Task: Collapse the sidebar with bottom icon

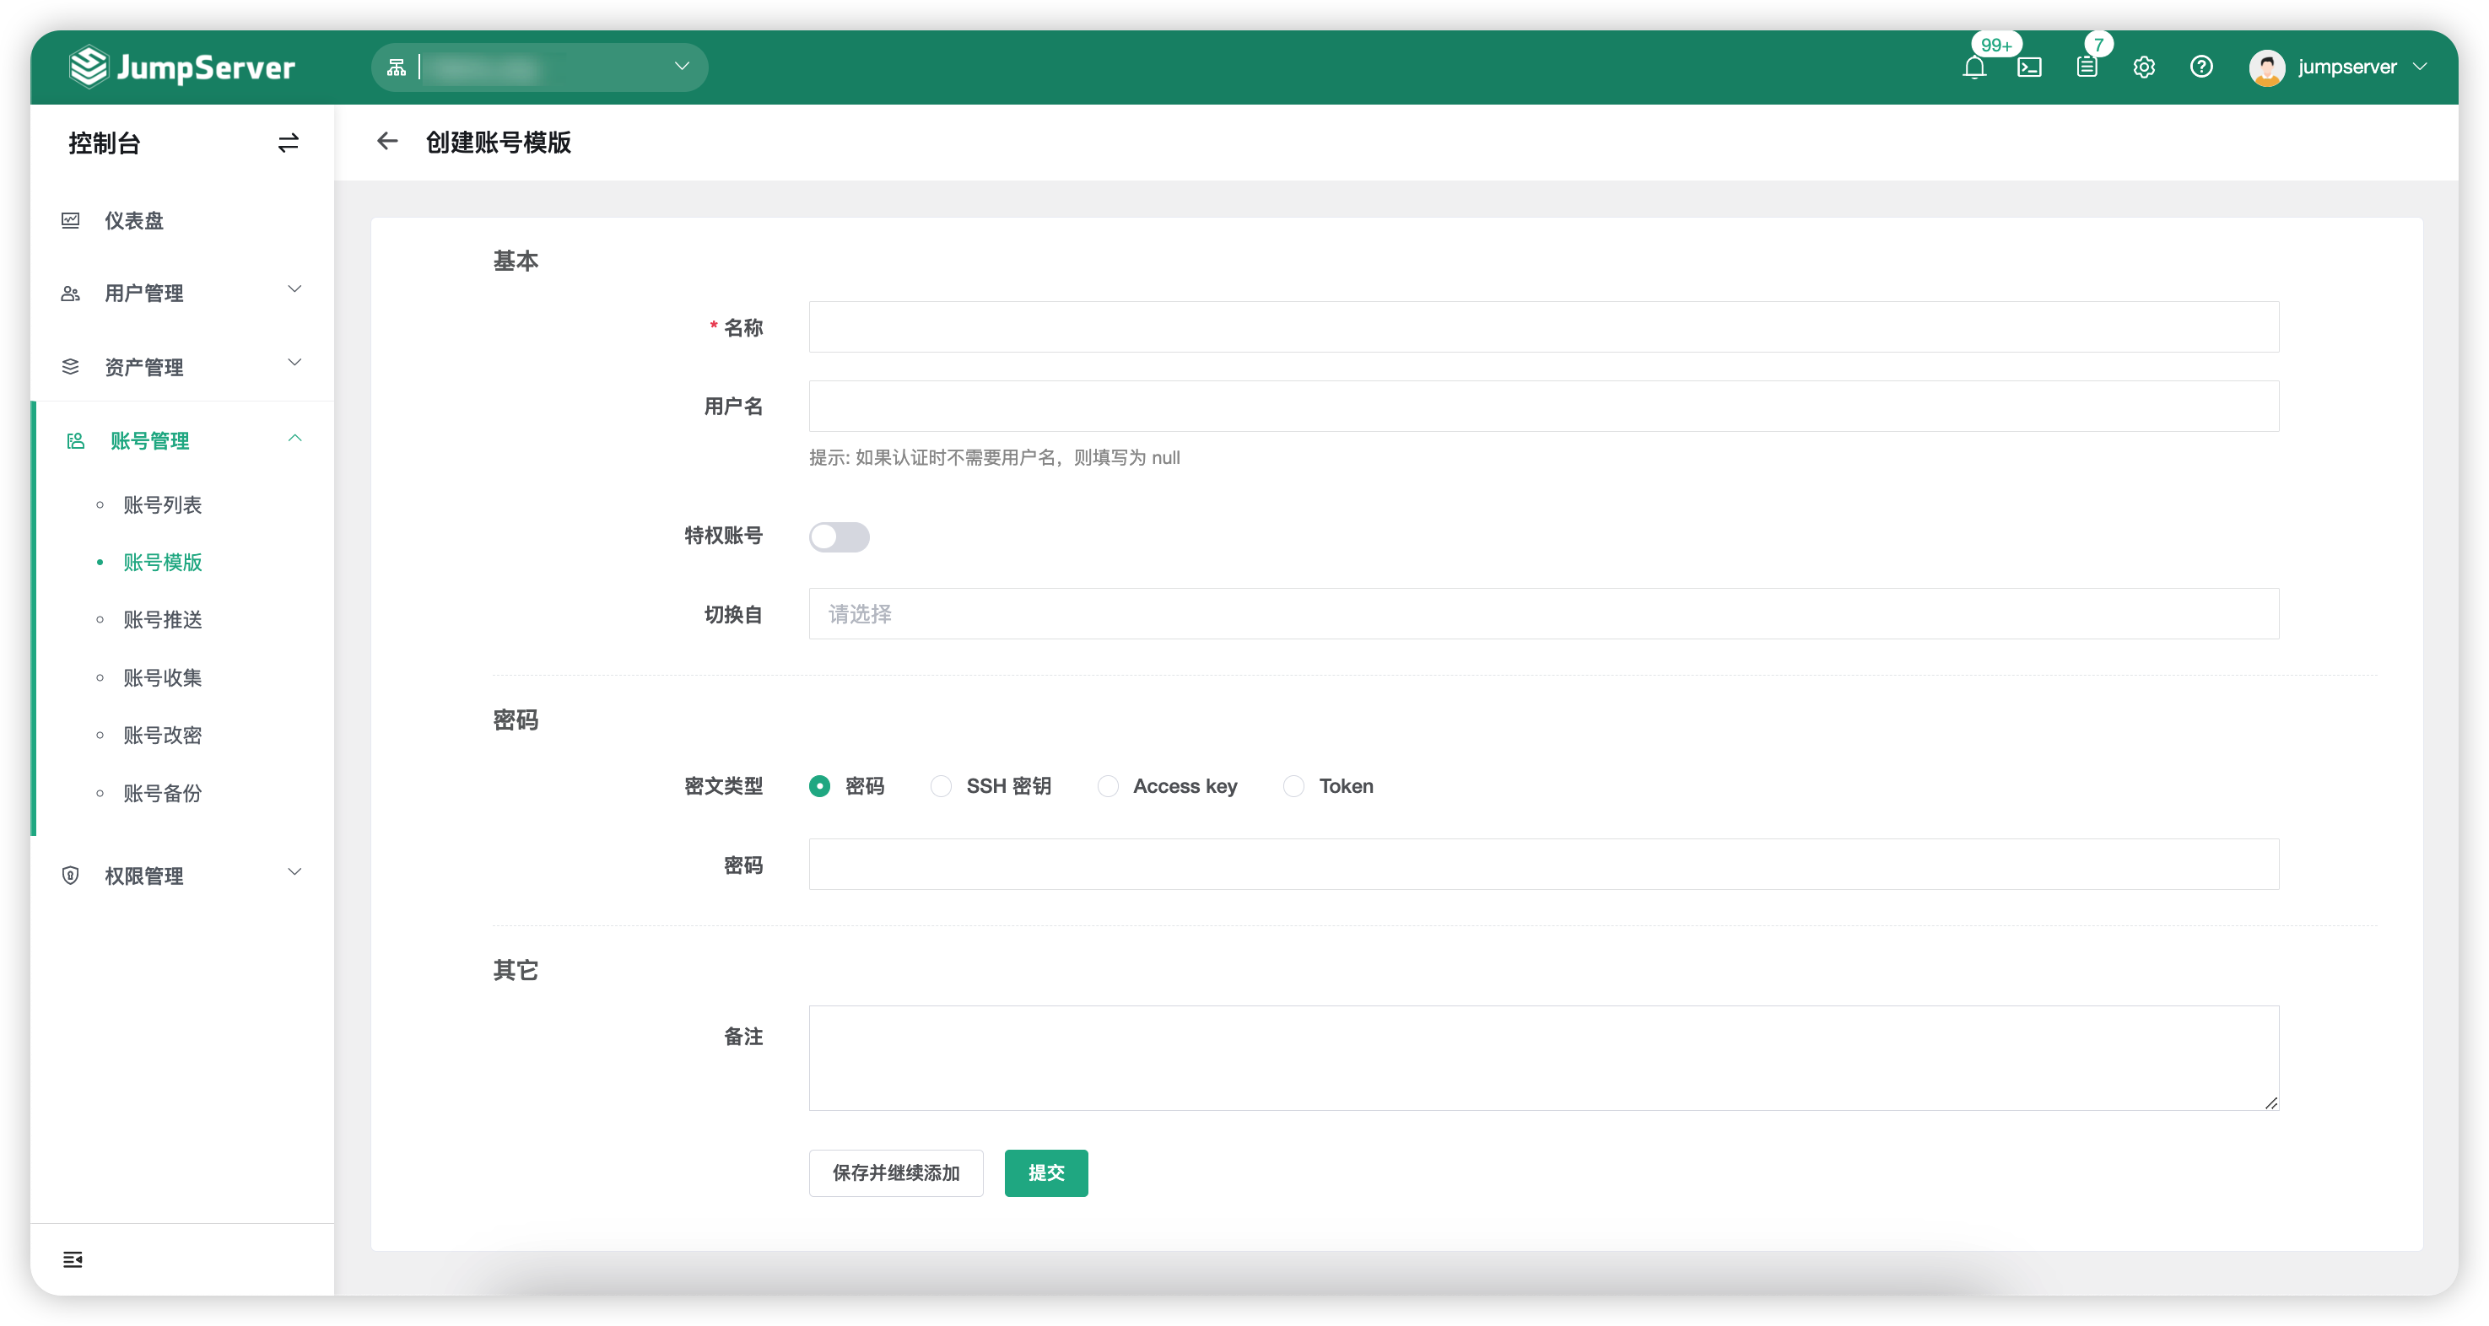Action: pos(73,1259)
